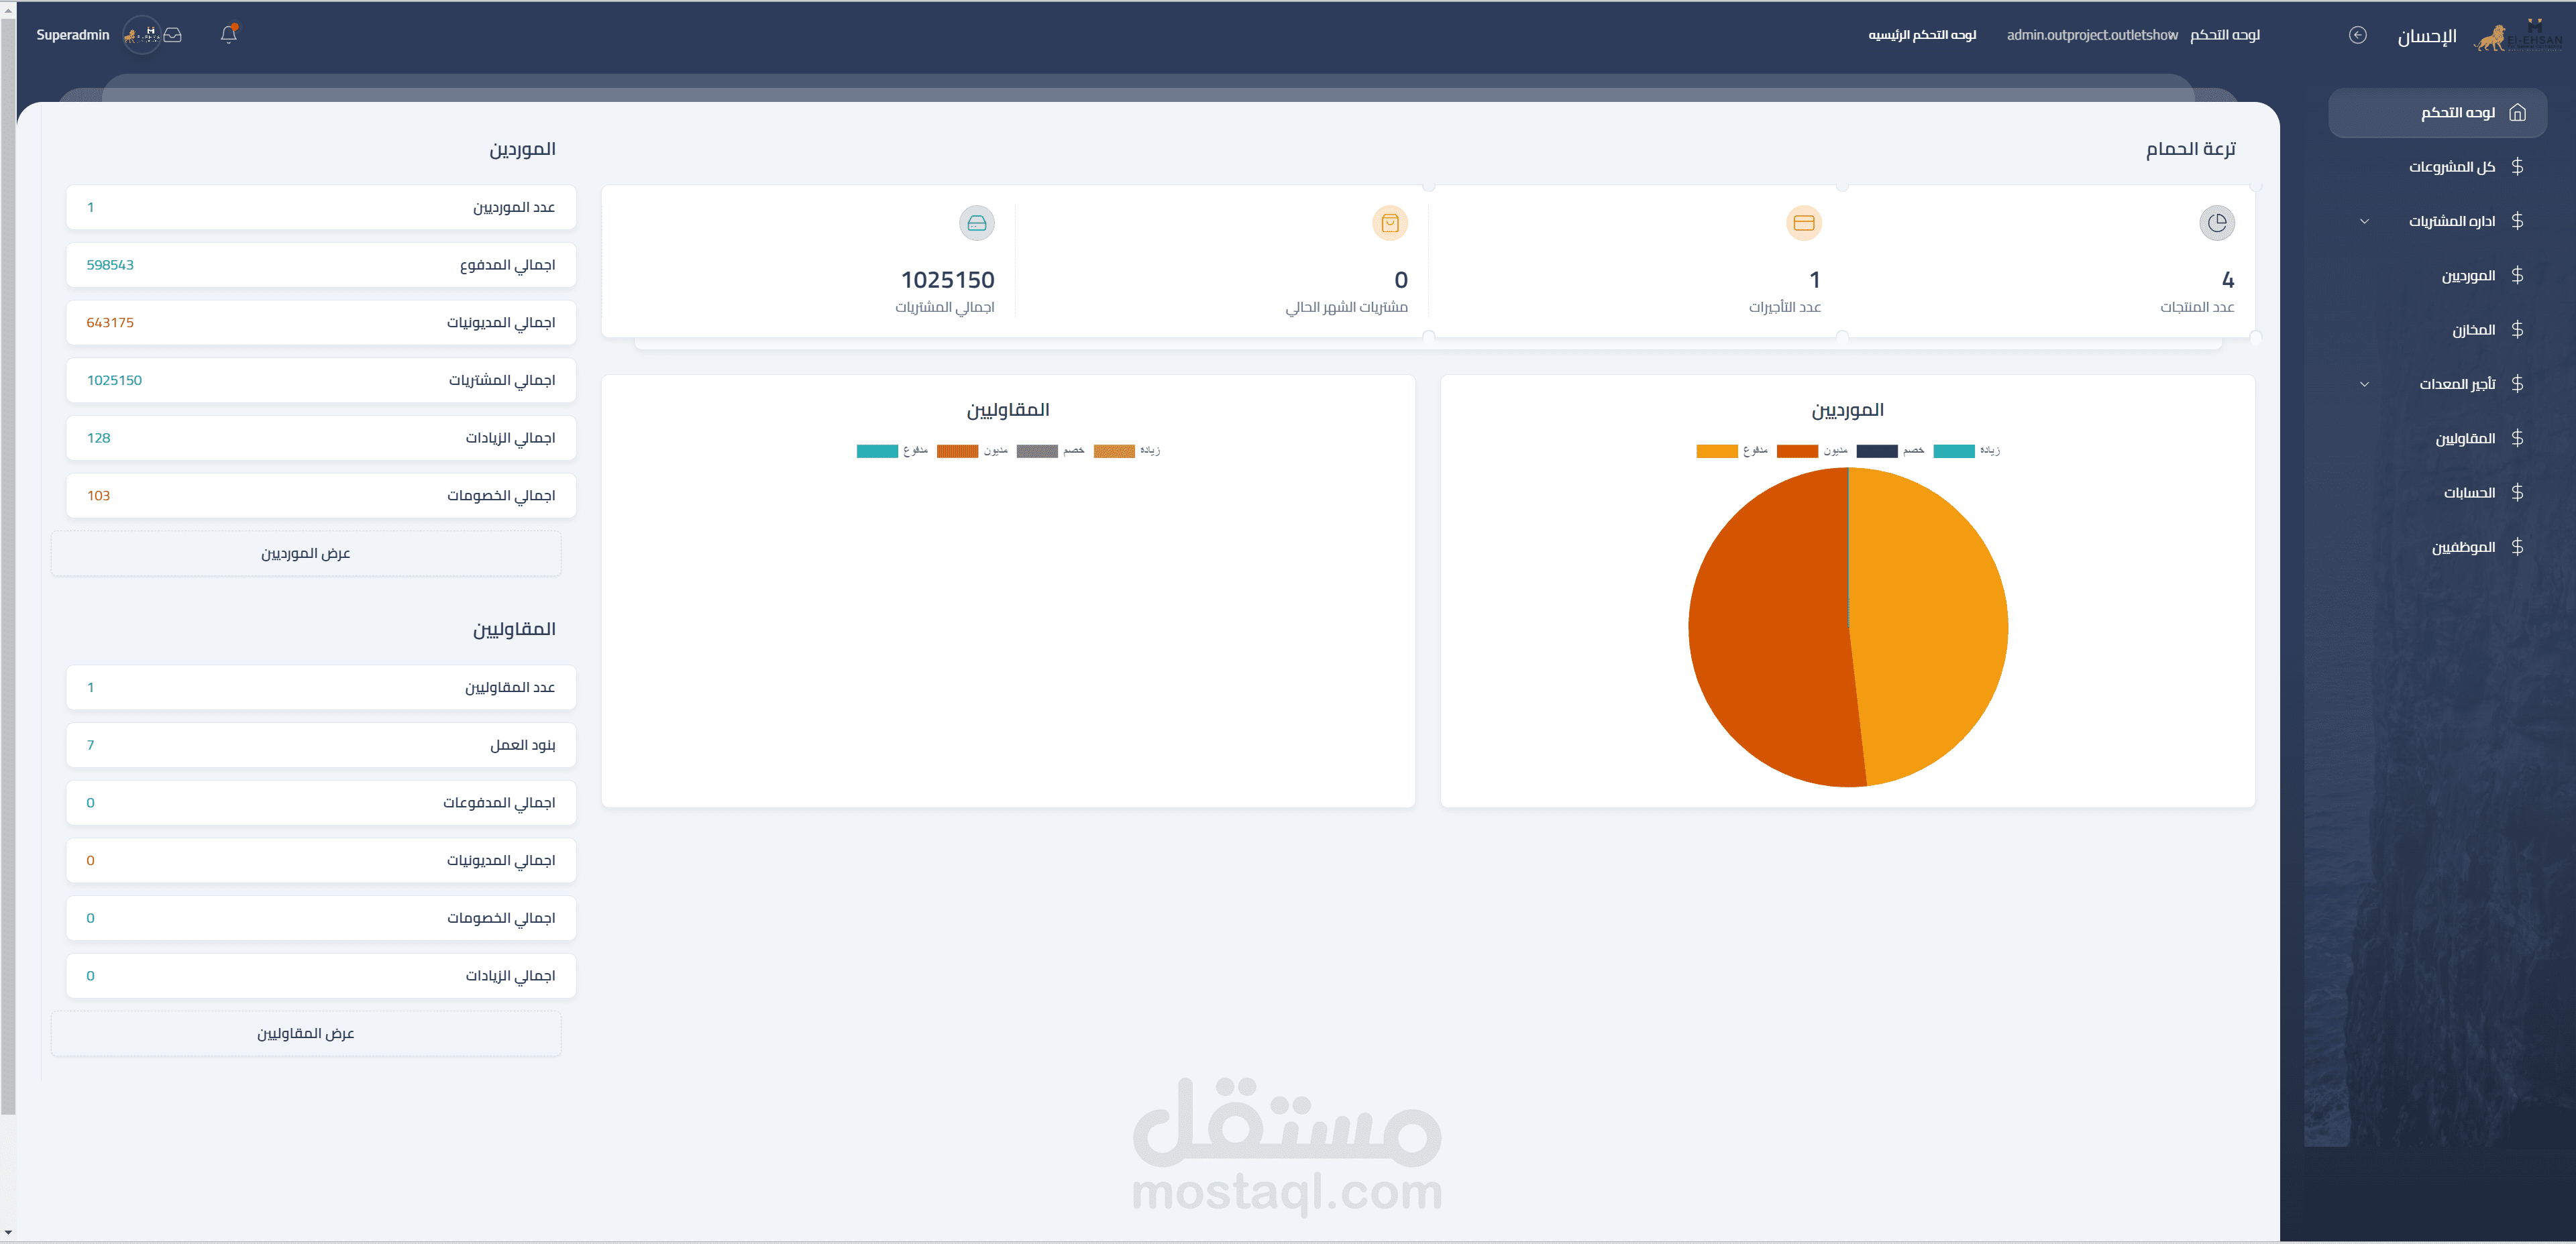Click the notification bell icon
This screenshot has width=2576, height=1244.
228,35
